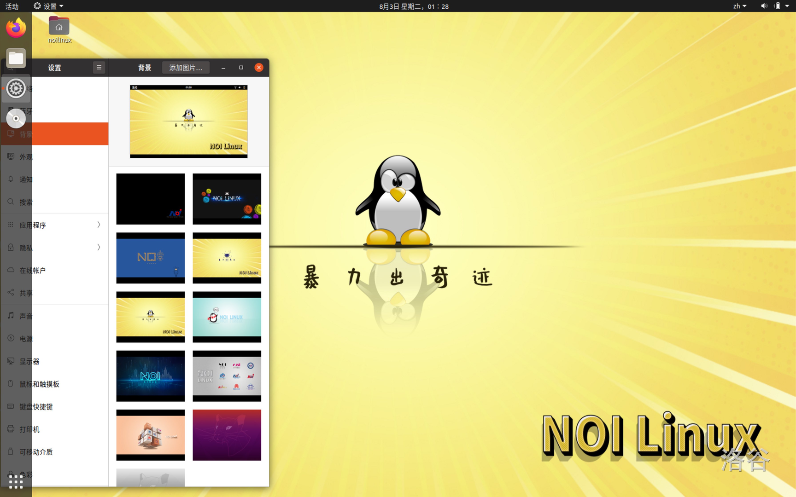Click the grid icon beside 应用程序
Viewport: 796px width, 497px height.
click(11, 225)
